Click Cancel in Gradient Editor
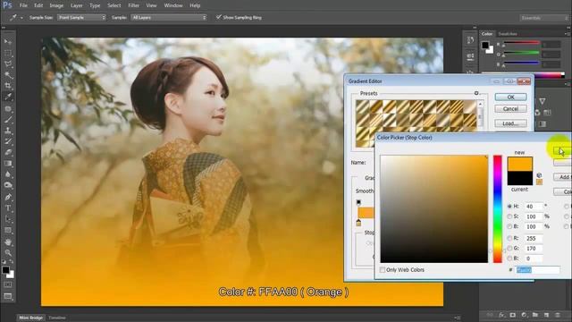 point(510,109)
